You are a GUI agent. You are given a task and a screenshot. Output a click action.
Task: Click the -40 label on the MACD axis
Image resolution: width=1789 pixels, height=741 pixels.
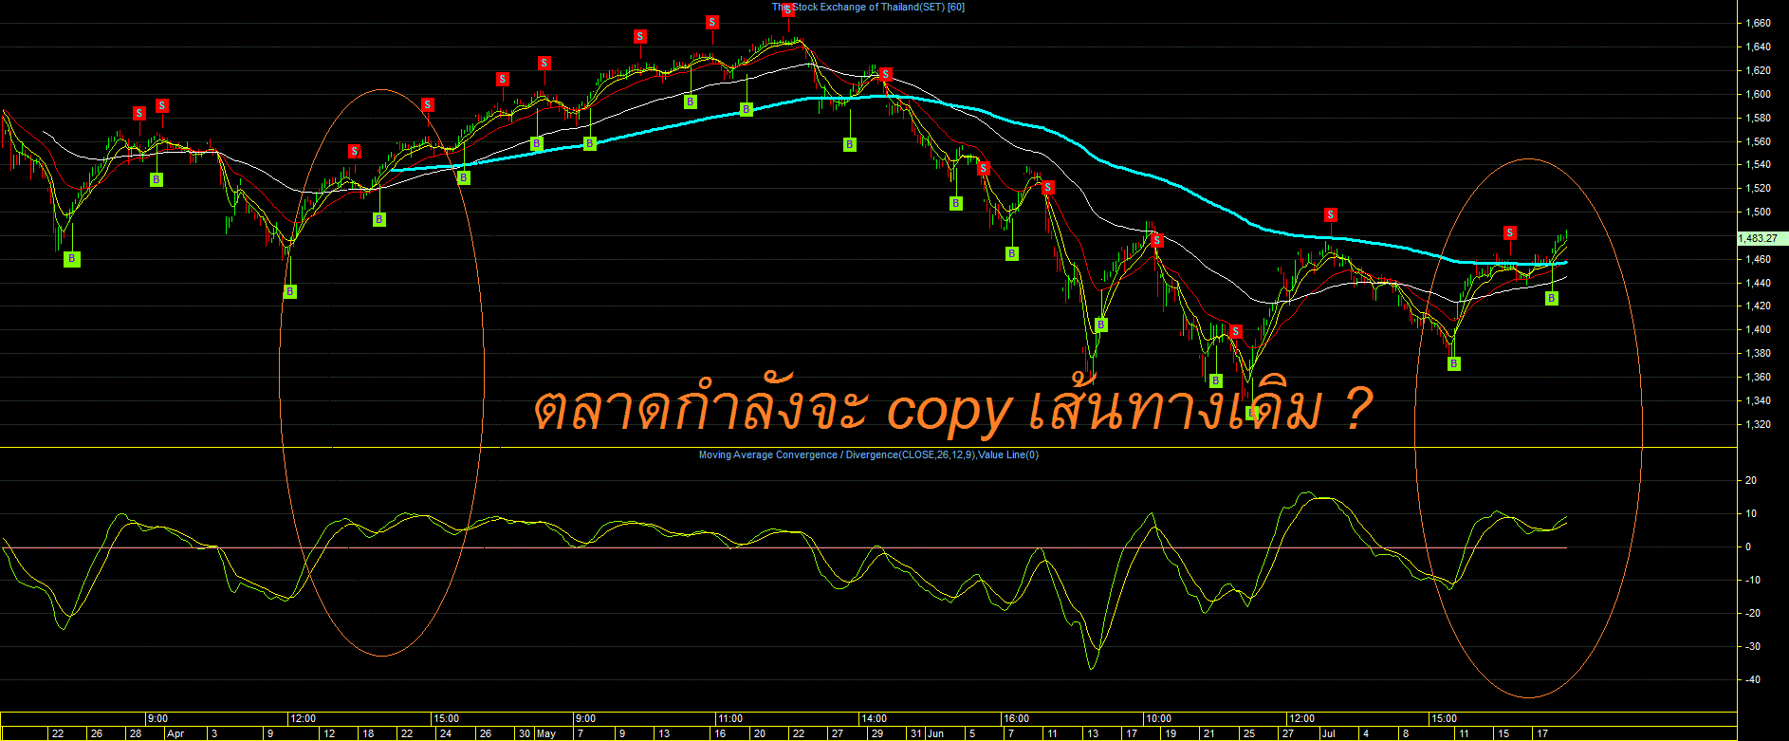click(x=1753, y=679)
